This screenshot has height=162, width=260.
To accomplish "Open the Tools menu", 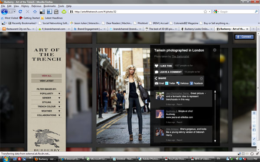I will coord(61,6).
